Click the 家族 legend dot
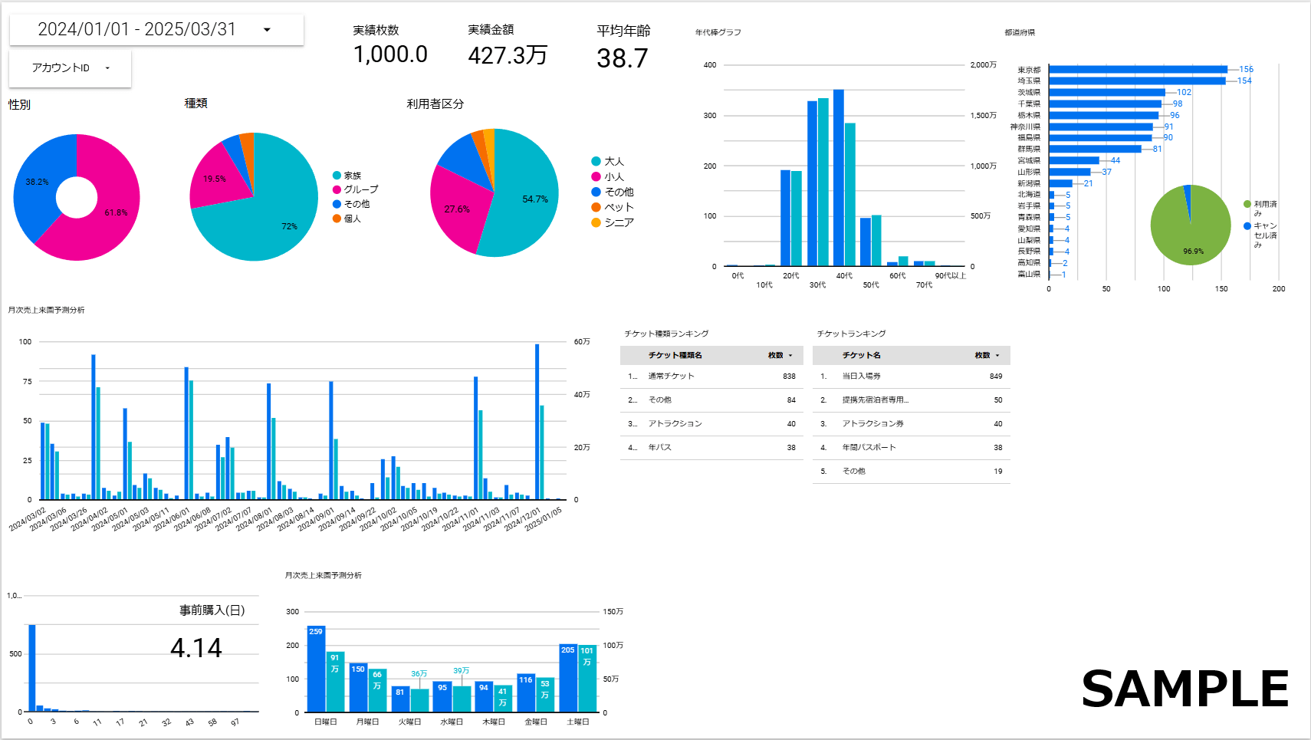Screen dimensions: 1311x740 [337, 176]
